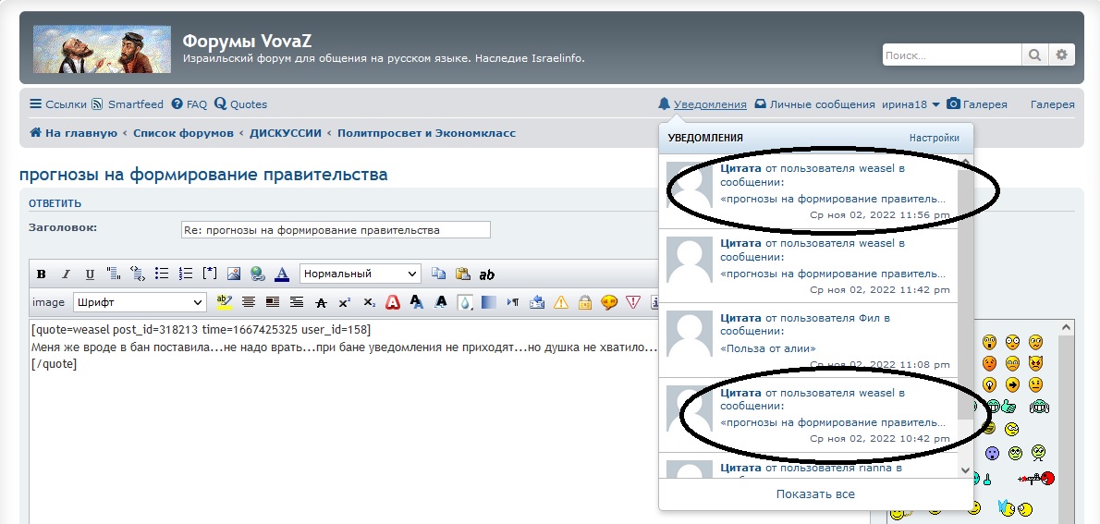Click the insert URL link icon
The width and height of the screenshot is (1100, 524).
(258, 274)
